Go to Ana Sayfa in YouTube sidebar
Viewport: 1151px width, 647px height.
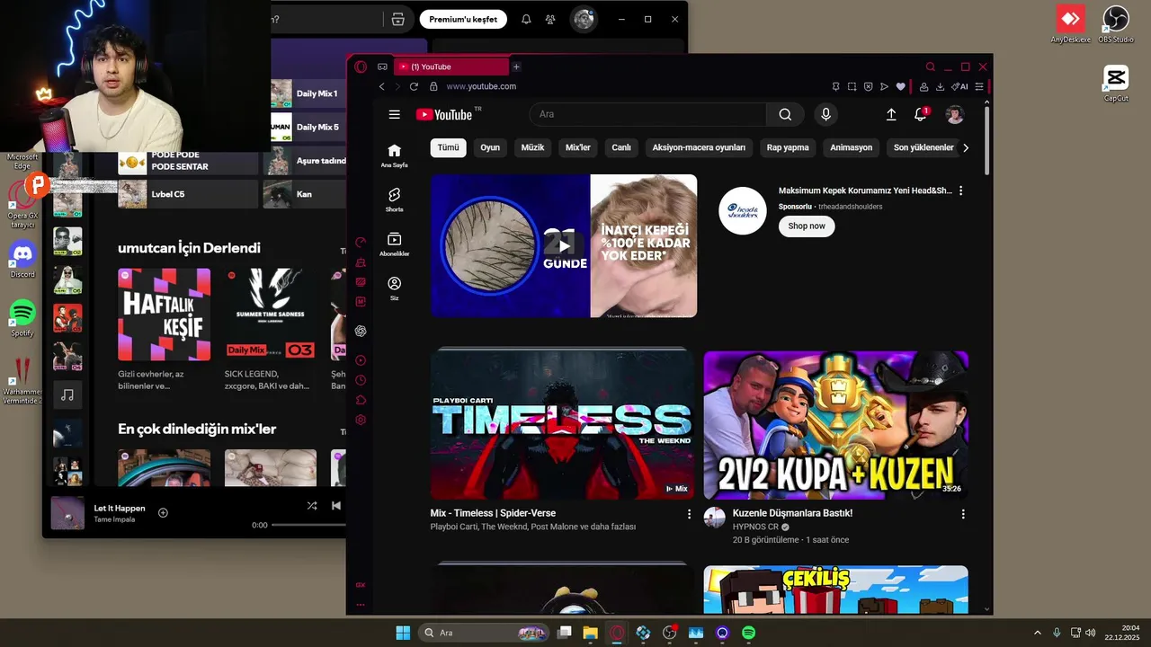(x=394, y=155)
